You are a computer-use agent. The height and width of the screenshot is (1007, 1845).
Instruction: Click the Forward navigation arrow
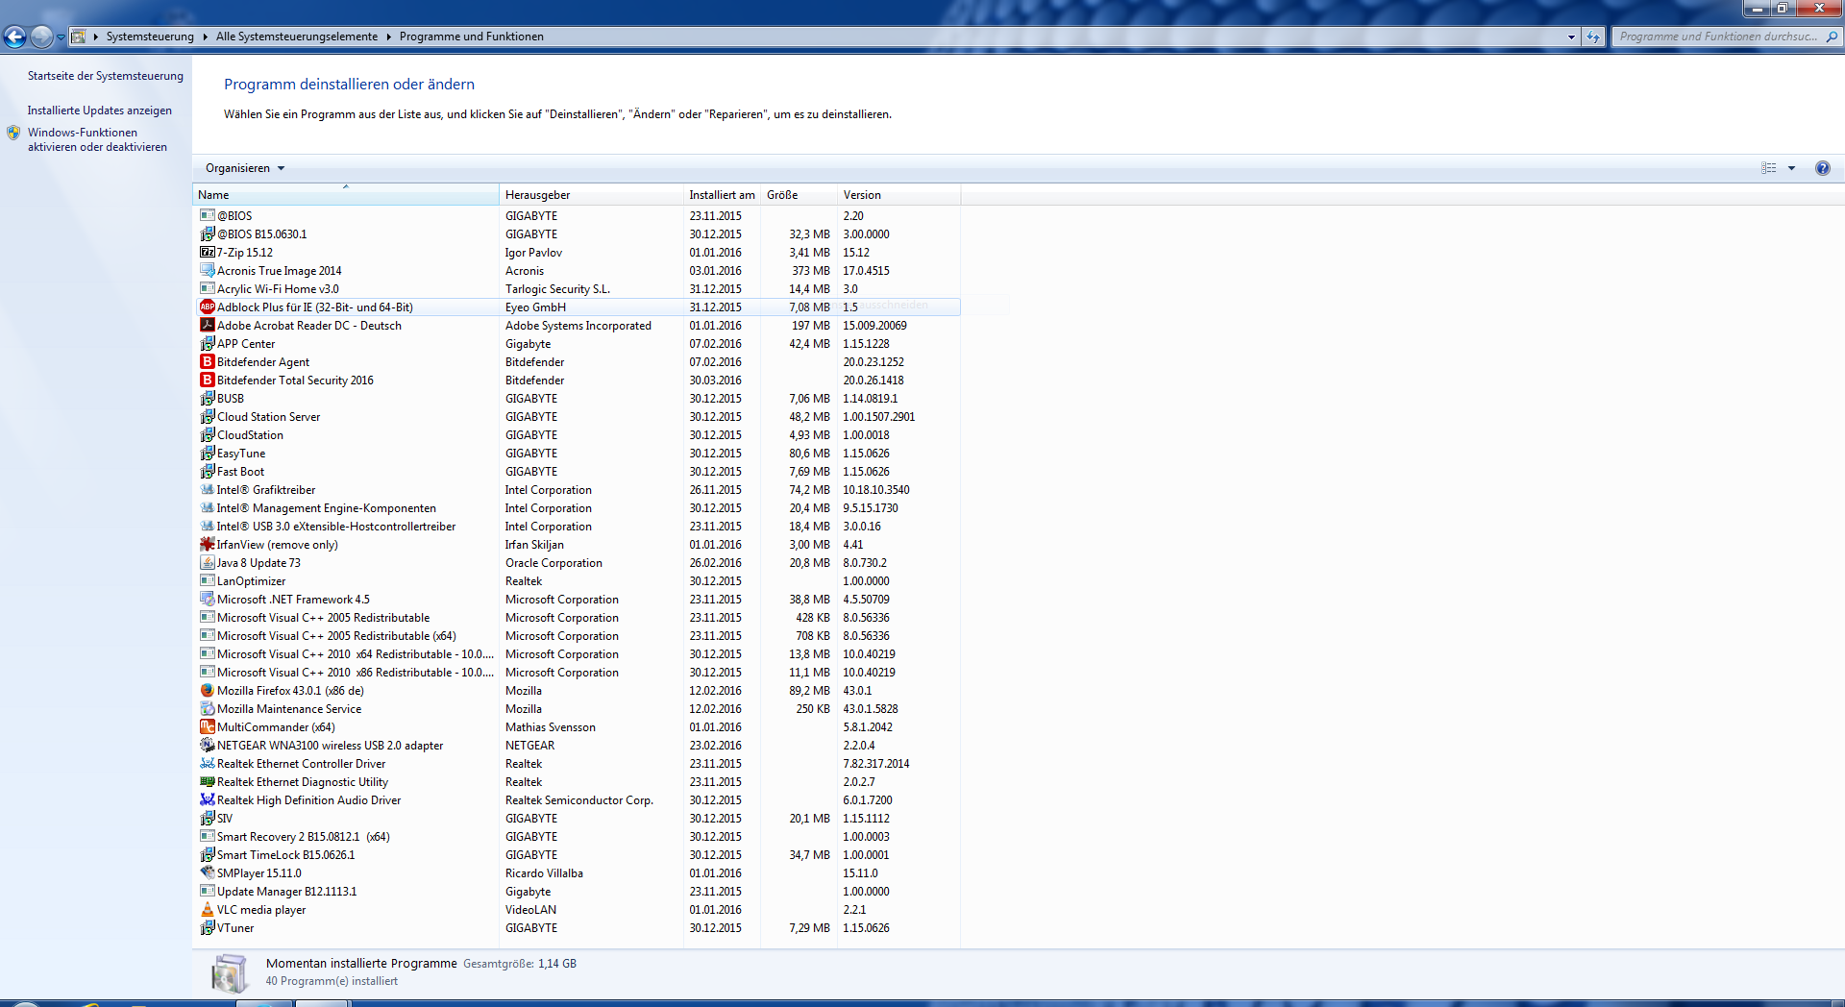(x=41, y=37)
